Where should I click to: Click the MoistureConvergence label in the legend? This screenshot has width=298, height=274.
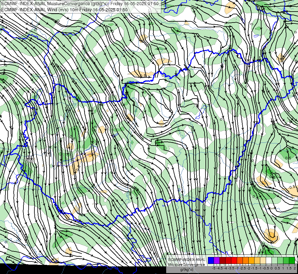(x=187, y=265)
